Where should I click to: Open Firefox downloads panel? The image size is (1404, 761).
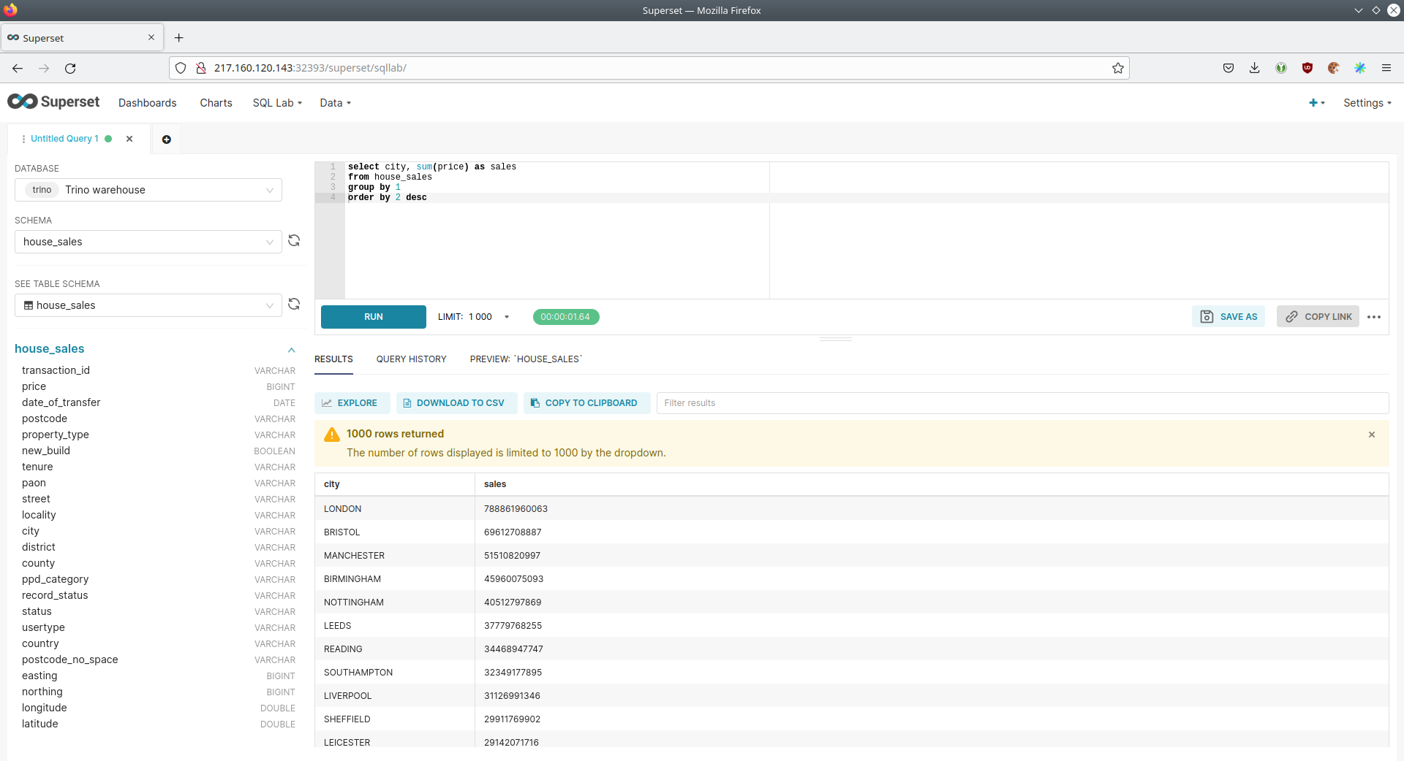[x=1255, y=68]
